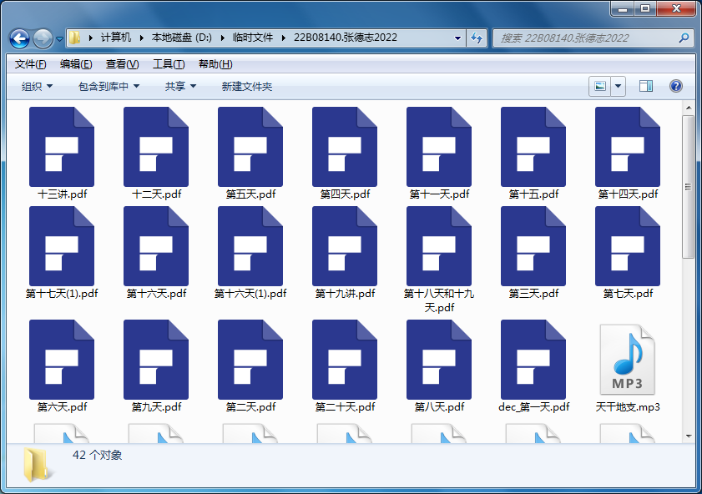Click the Forward navigation arrow
This screenshot has width=702, height=494.
[x=43, y=38]
